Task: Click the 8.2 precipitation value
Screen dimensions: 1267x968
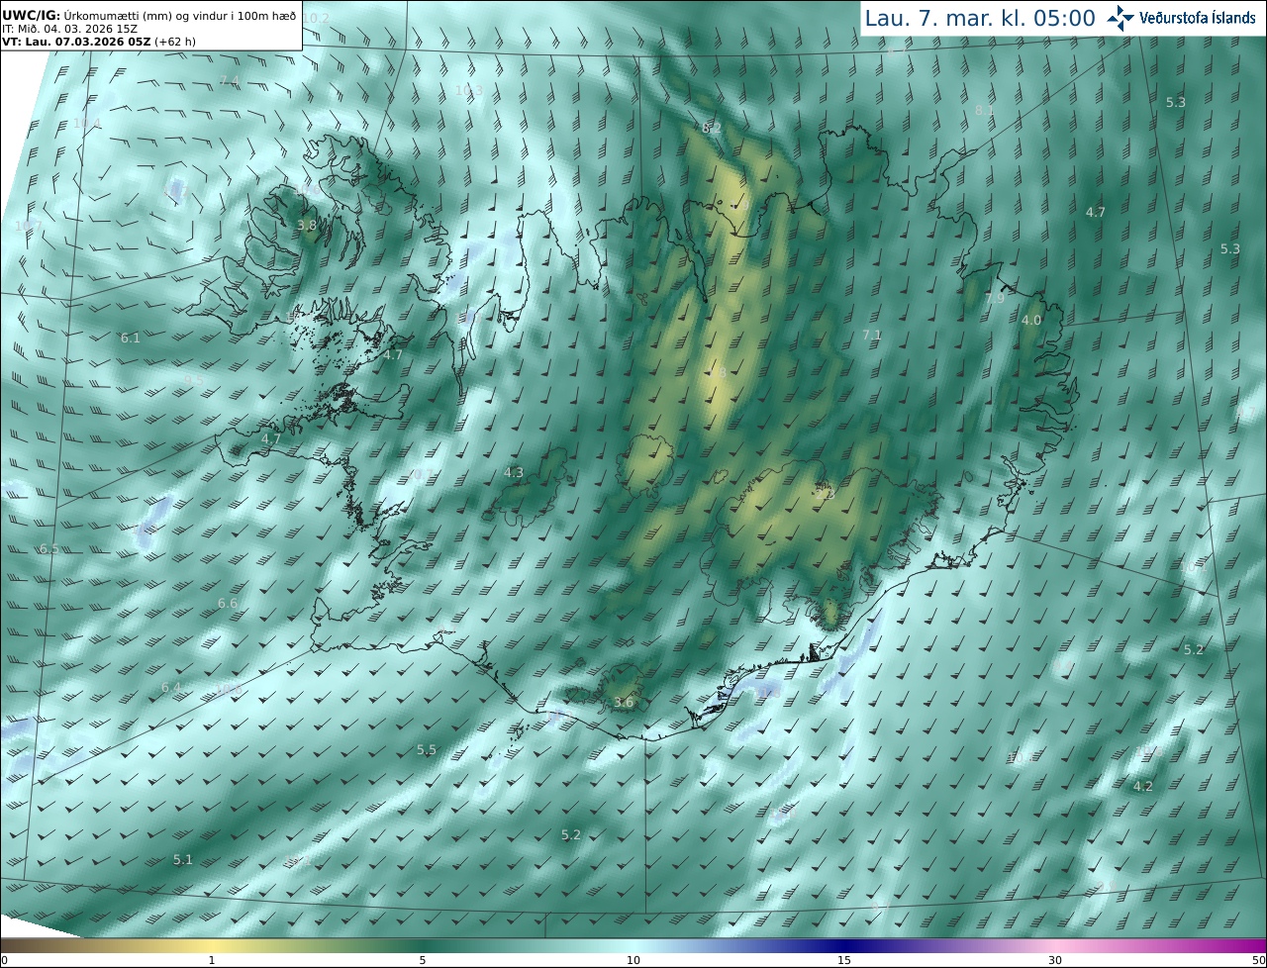Action: point(712,129)
